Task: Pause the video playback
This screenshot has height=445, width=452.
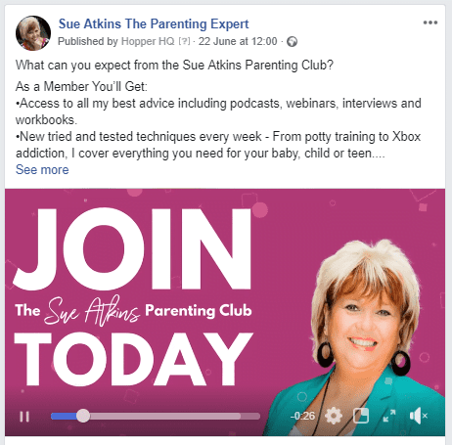Action: pos(24,417)
